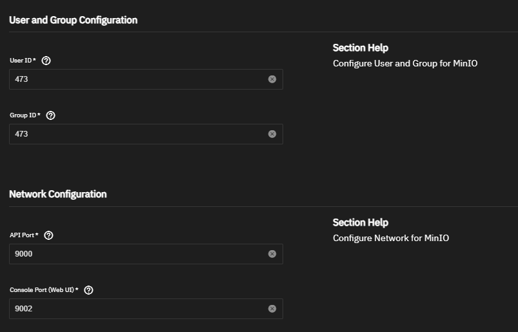518x332 pixels.
Task: Click the Configure User and Group for MinIO text
Action: tap(405, 63)
